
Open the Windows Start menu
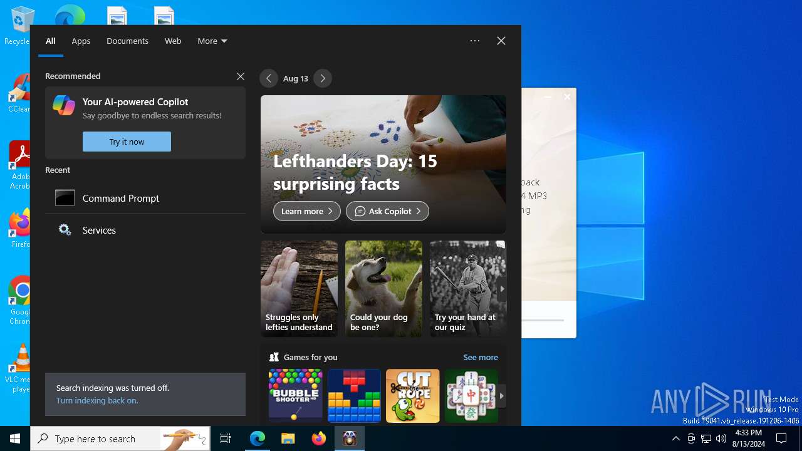pyautogui.click(x=15, y=438)
